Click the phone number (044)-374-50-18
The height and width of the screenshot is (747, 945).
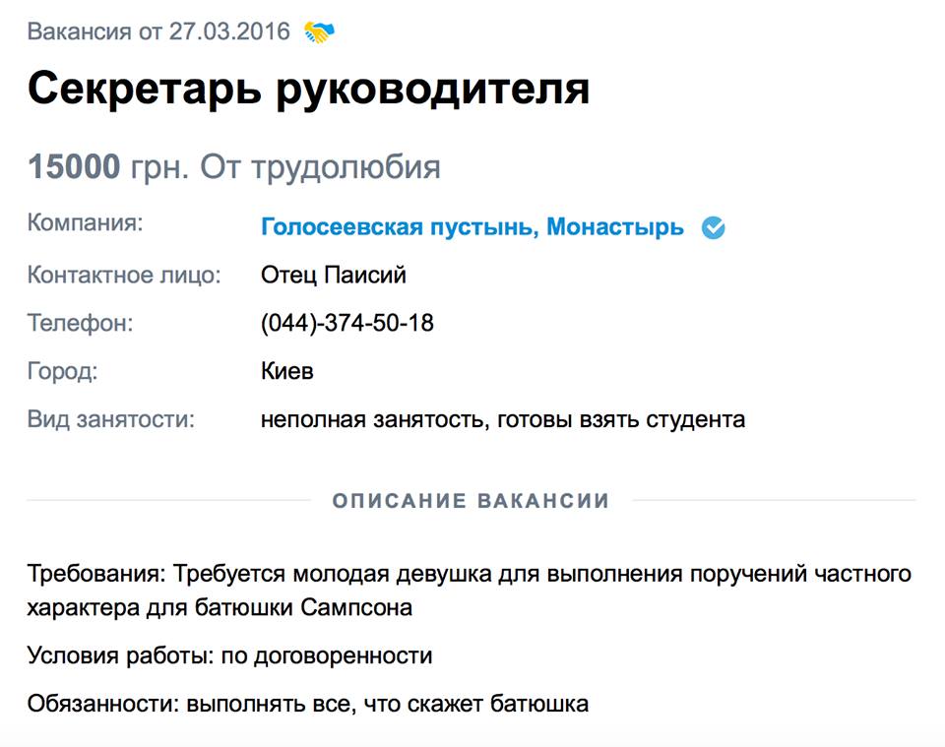[x=346, y=323]
